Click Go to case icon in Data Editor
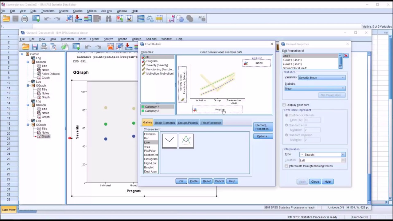Image resolution: width=393 pixels, height=221 pixels. click(69, 19)
